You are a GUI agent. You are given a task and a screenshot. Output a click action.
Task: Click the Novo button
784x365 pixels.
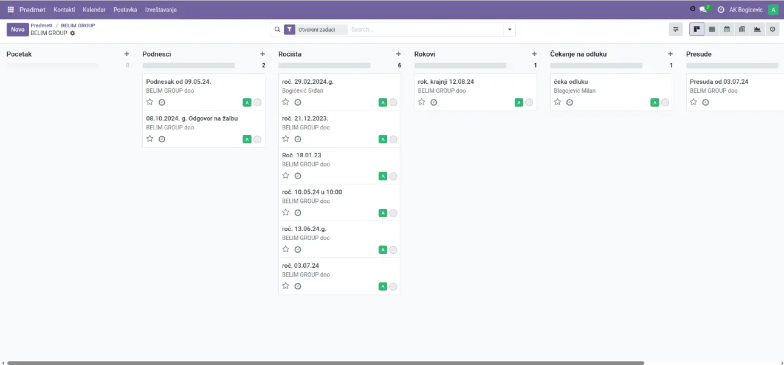point(18,29)
